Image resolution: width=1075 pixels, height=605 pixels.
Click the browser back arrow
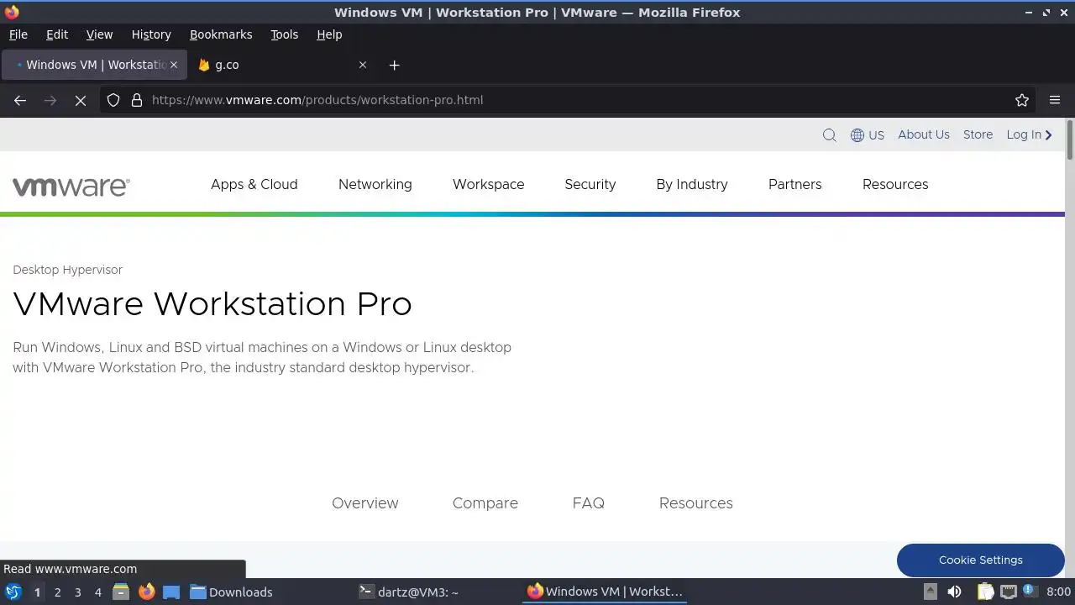20,100
